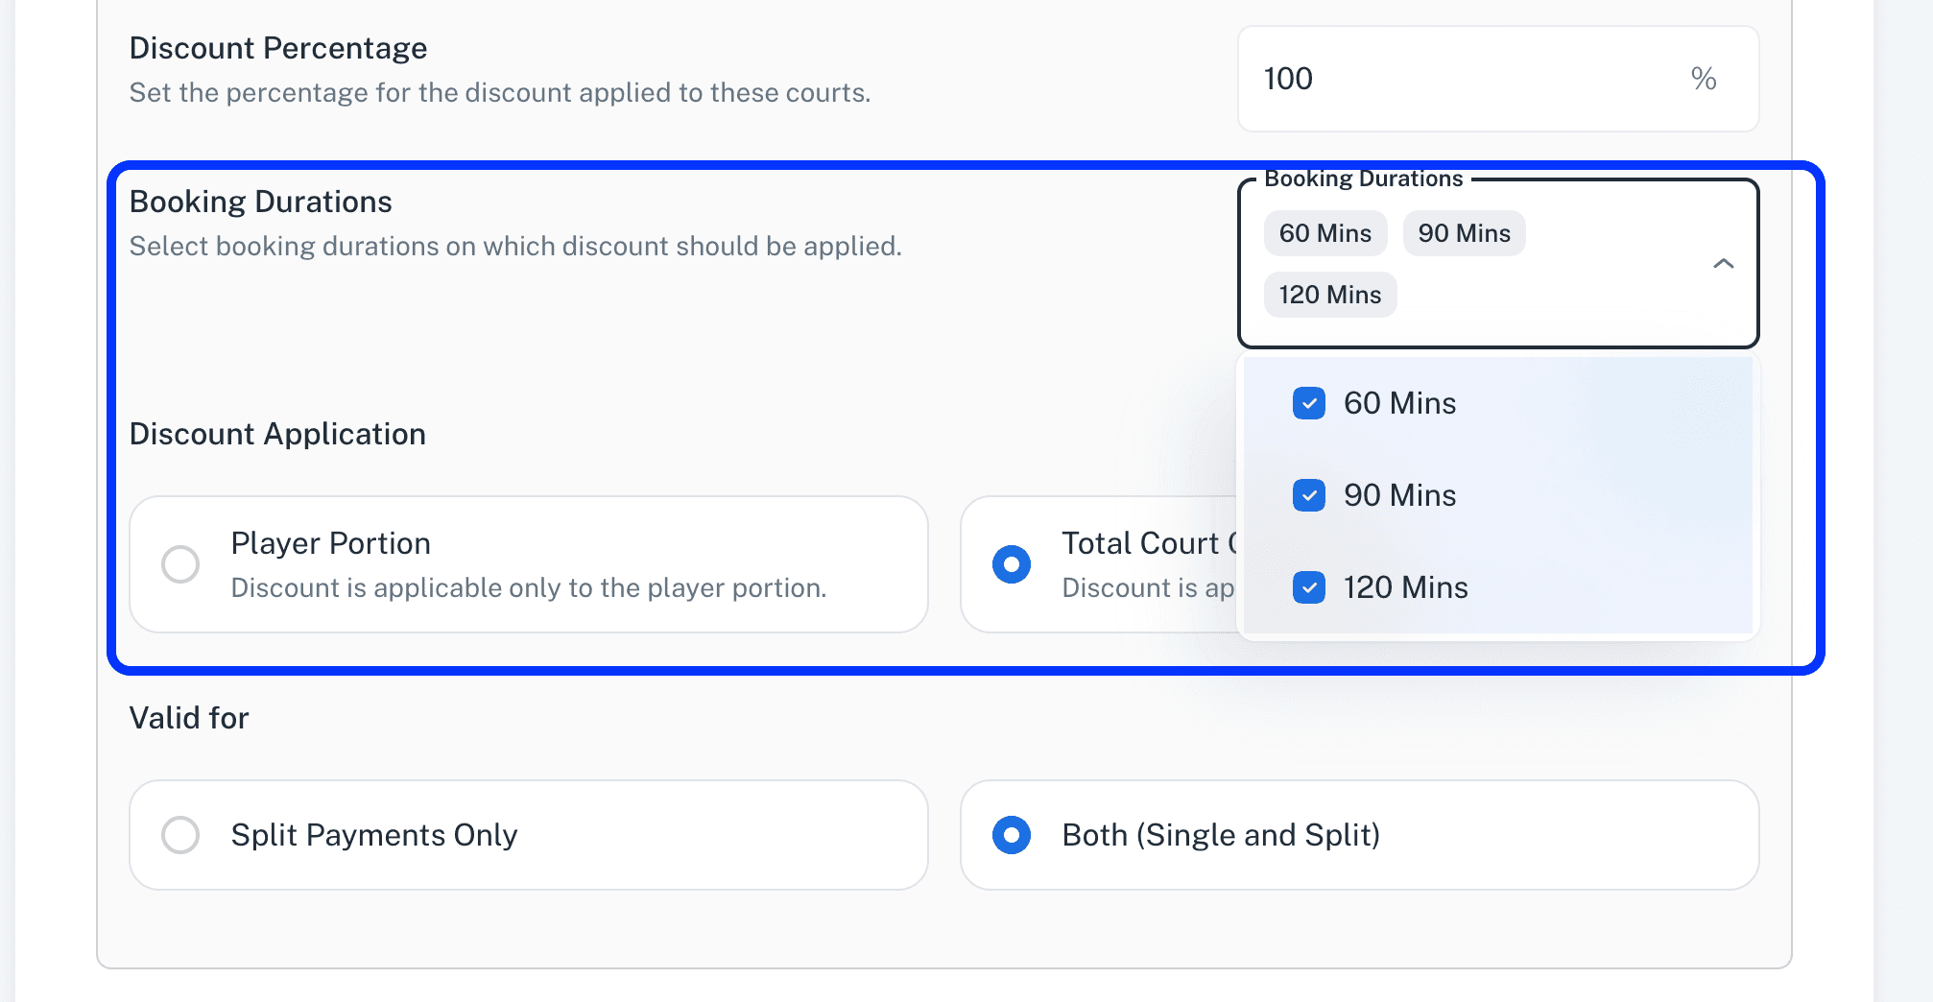The image size is (1933, 1002).
Task: Click the 60 Mins dropdown option label
Action: click(x=1399, y=403)
